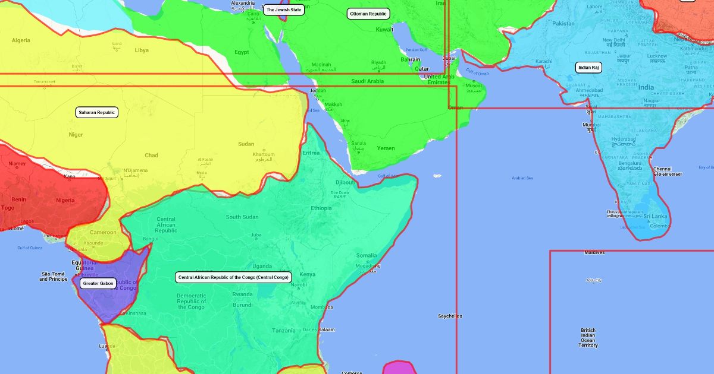The height and width of the screenshot is (374, 714).
Task: Click the Tanzania country name
Action: 284,331
